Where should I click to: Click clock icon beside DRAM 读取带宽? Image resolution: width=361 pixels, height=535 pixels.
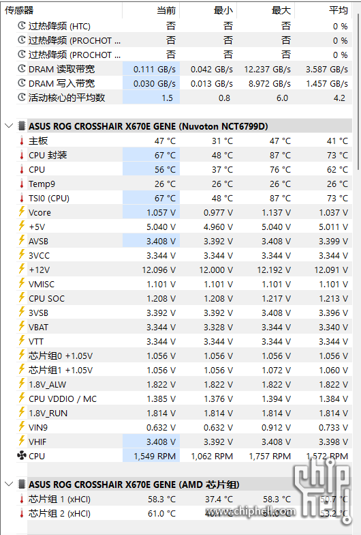coord(22,69)
